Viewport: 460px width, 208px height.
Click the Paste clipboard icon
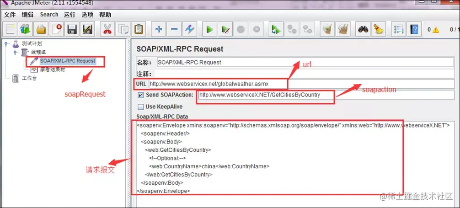139,29
